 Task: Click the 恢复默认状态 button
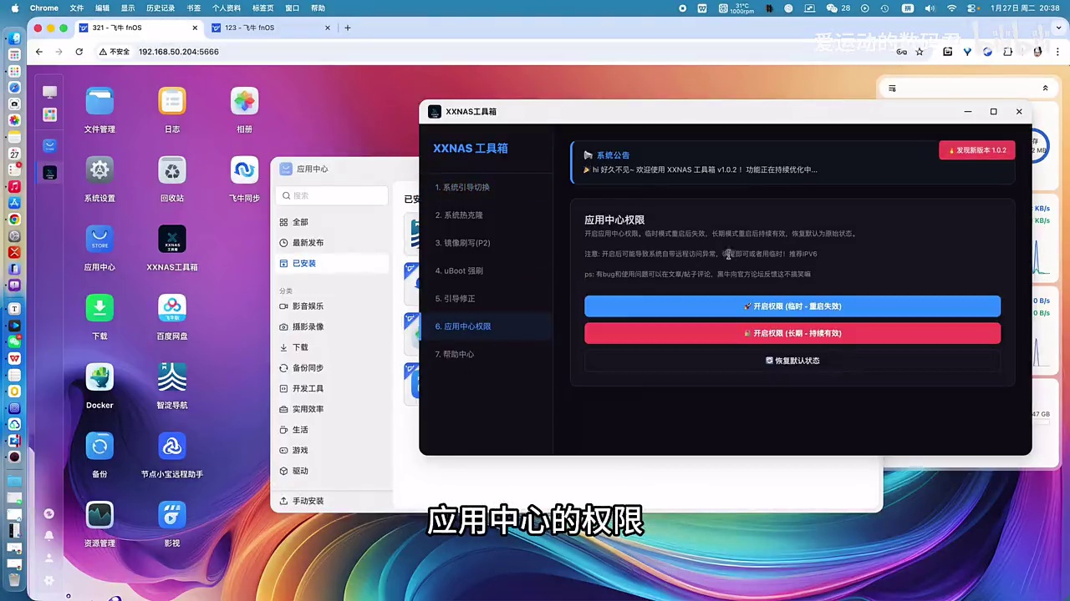(792, 361)
